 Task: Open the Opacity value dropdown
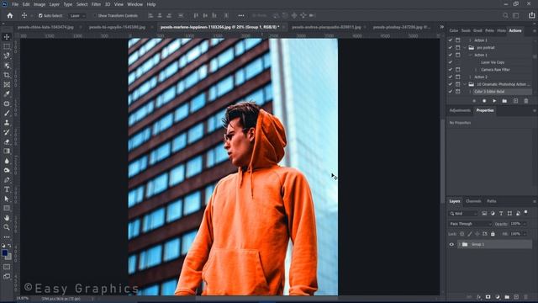coord(525,224)
